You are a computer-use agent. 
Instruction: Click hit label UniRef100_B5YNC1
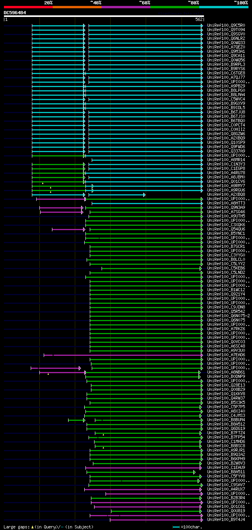(x=226, y=233)
